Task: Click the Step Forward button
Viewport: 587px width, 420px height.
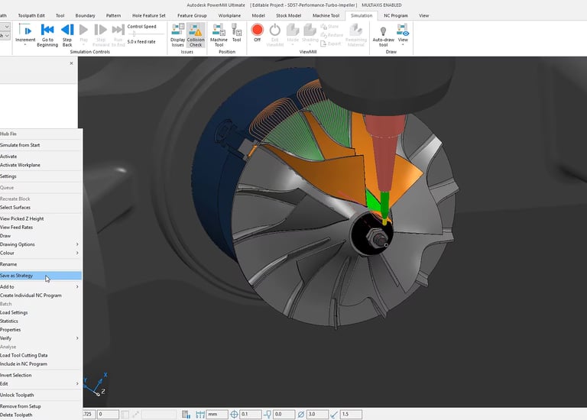Action: click(101, 35)
